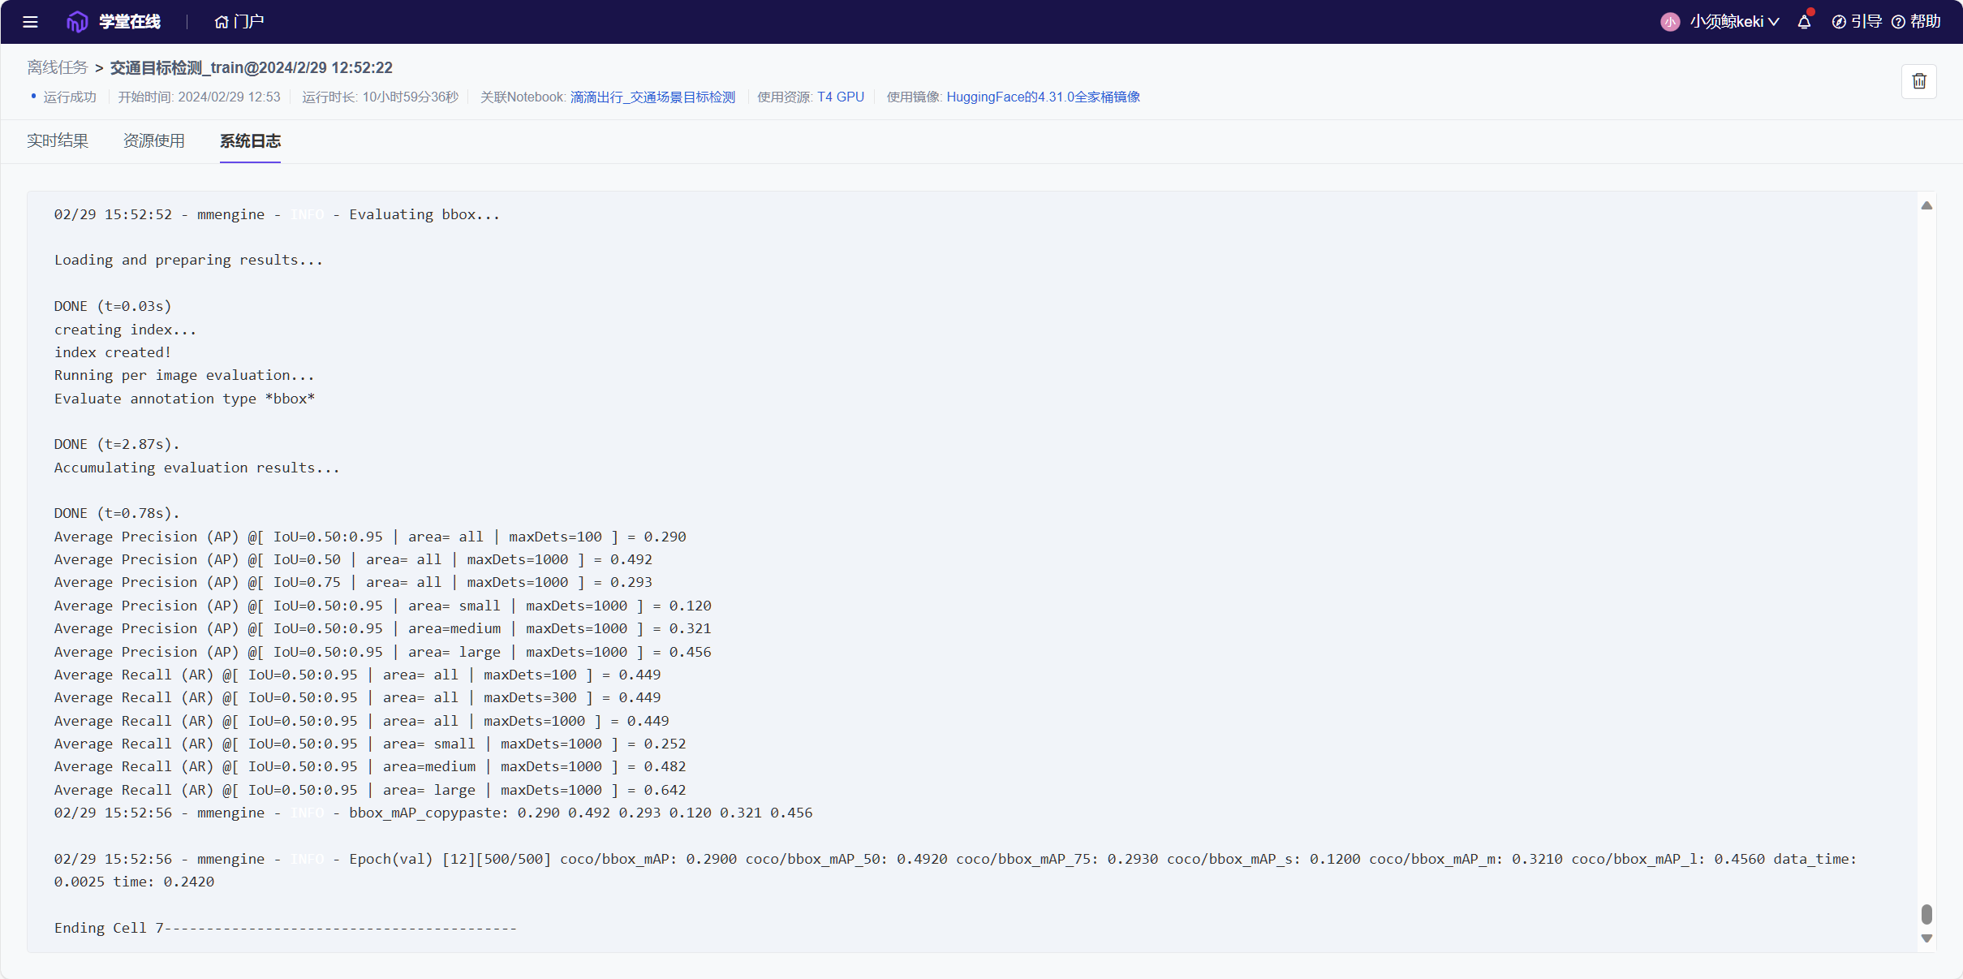This screenshot has width=1963, height=979.
Task: Click the log scrollbar thumb
Action: click(x=1926, y=914)
